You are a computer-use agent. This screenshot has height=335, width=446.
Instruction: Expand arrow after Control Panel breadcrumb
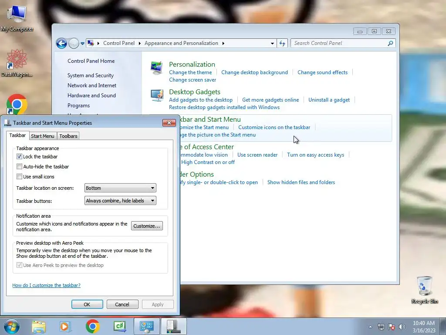(x=140, y=43)
